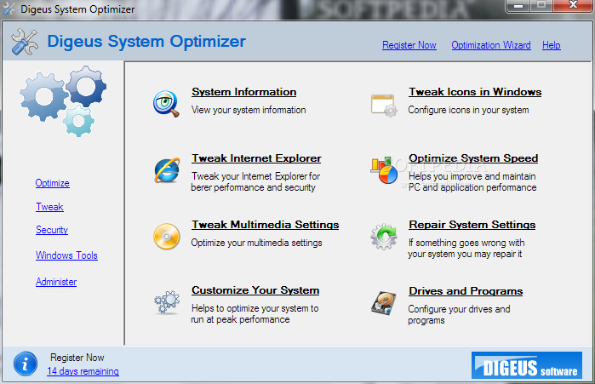
Task: Open Tweak Icons in Windows
Action: (x=475, y=92)
